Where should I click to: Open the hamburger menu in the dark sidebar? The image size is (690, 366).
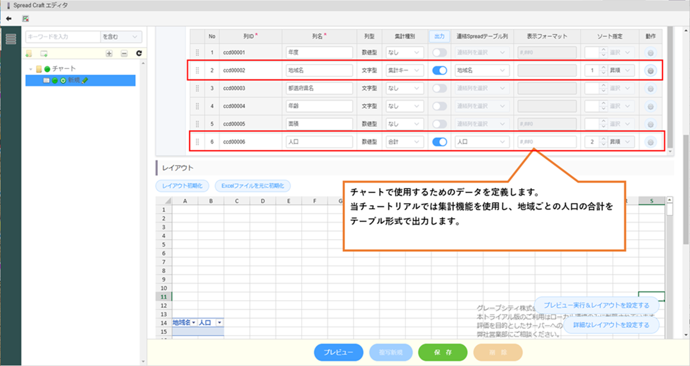(11, 39)
